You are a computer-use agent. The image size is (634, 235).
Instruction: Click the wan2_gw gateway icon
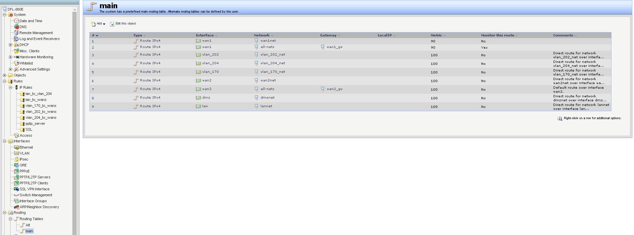(x=322, y=89)
